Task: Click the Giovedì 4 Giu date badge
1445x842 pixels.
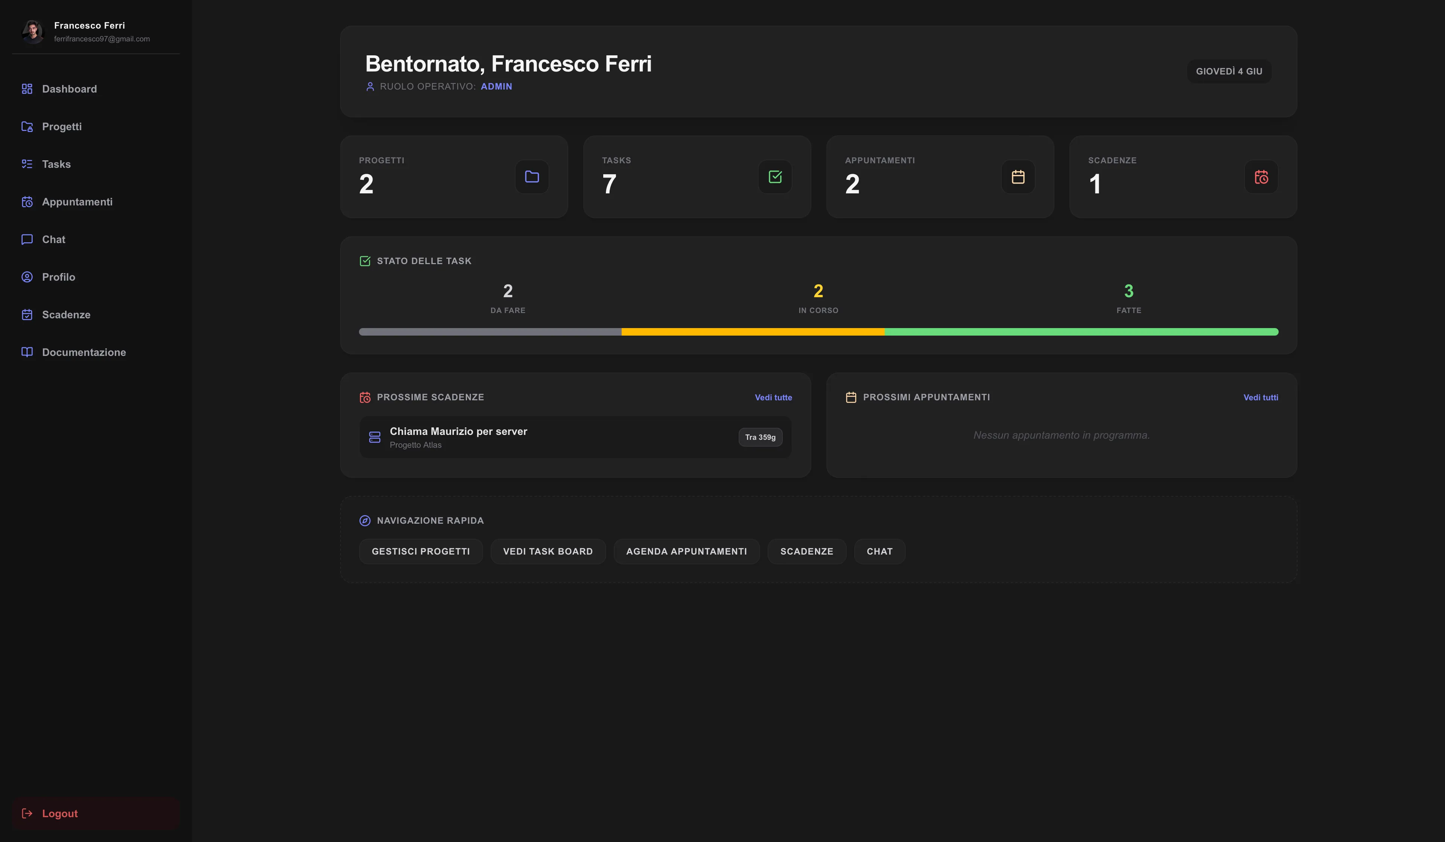Action: tap(1229, 71)
